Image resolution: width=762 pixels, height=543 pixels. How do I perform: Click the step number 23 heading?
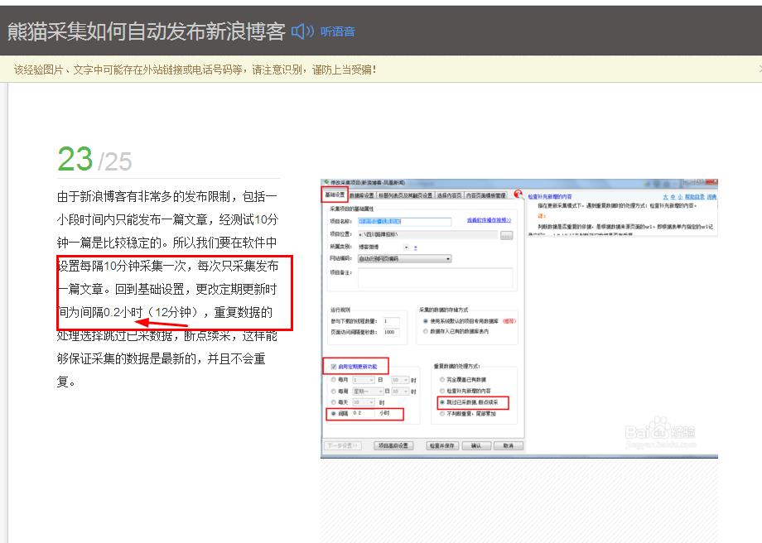coord(75,159)
